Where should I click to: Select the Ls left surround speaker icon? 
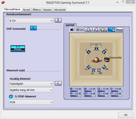89,67
